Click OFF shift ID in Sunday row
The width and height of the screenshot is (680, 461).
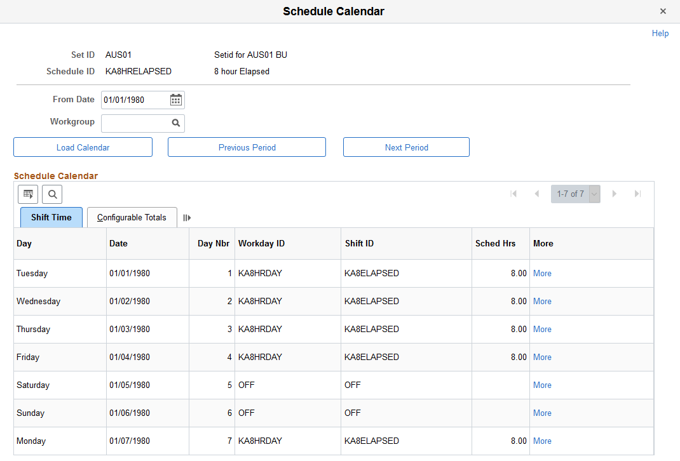click(353, 413)
